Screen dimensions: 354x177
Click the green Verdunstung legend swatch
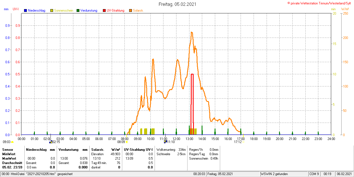[78, 10]
